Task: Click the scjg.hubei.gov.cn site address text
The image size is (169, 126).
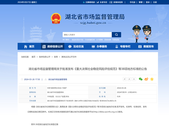Action: tap(93, 23)
